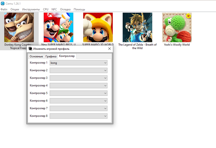The height and width of the screenshot is (148, 216).
Task: Click The Legend of Zelda title text
Action: [137, 46]
